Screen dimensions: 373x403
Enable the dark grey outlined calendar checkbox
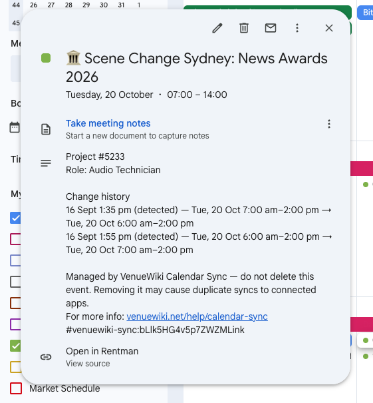[15, 282]
